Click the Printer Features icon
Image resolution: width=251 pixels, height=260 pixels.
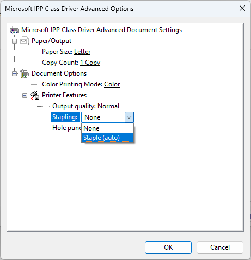(x=35, y=95)
